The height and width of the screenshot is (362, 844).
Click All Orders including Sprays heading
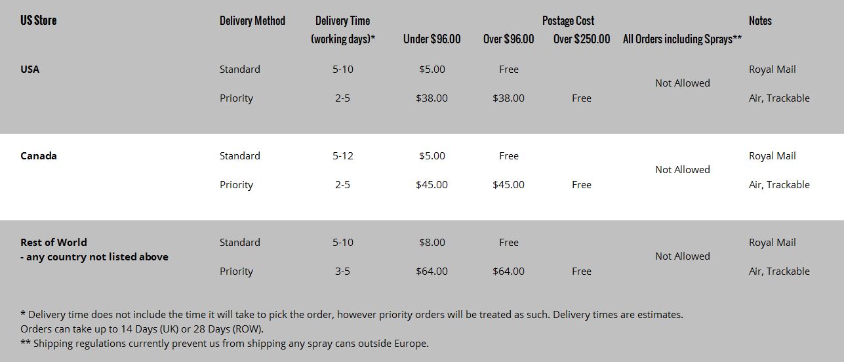pyautogui.click(x=682, y=39)
